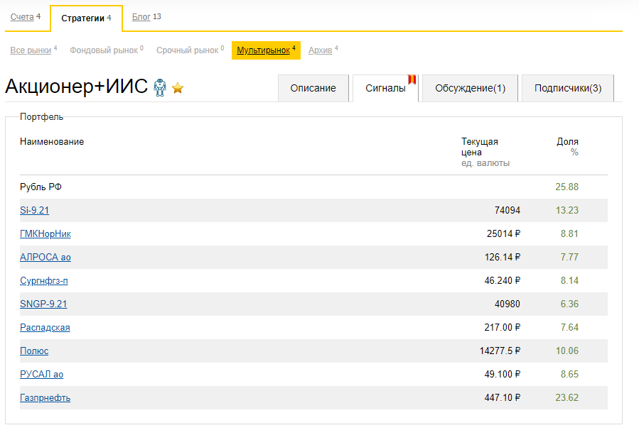
Task: Click the Рубль РФ row label
Action: tap(41, 187)
